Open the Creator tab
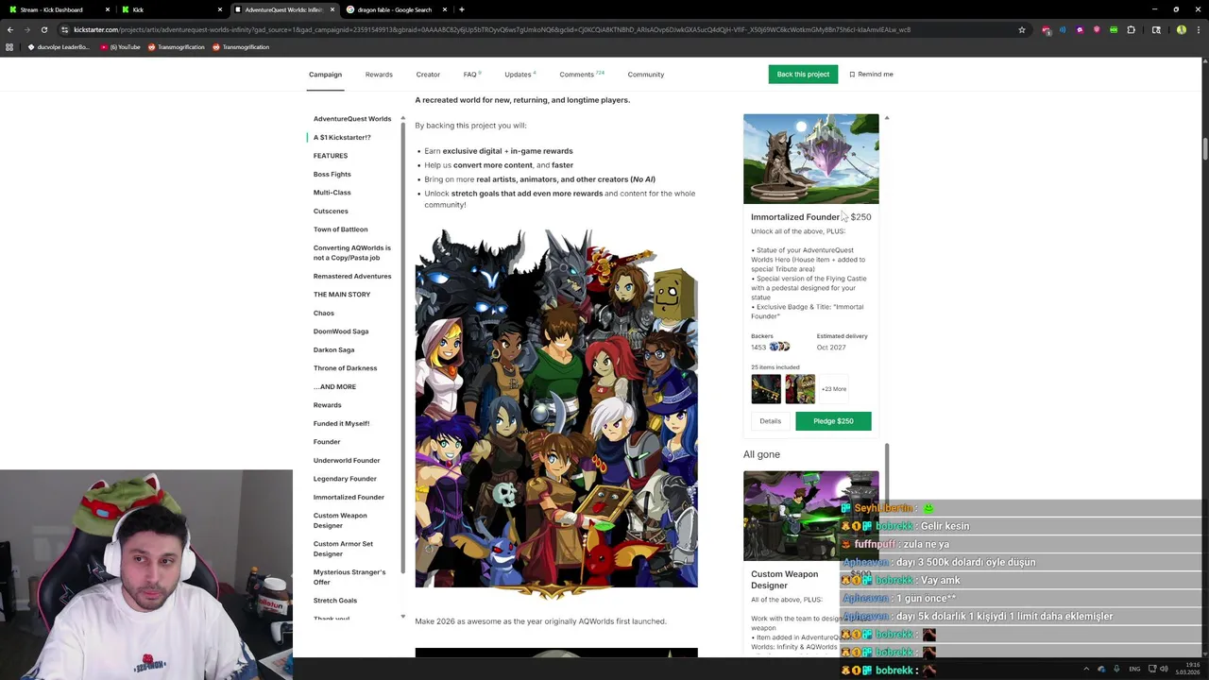The width and height of the screenshot is (1209, 680). pos(428,74)
